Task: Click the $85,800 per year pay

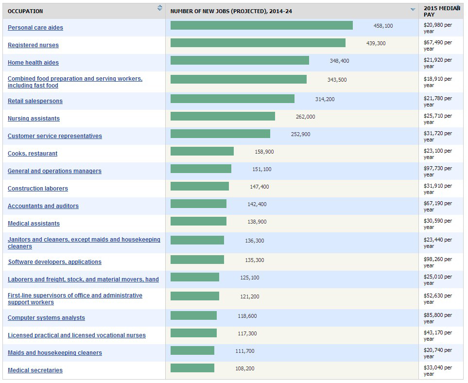Action: point(437,318)
